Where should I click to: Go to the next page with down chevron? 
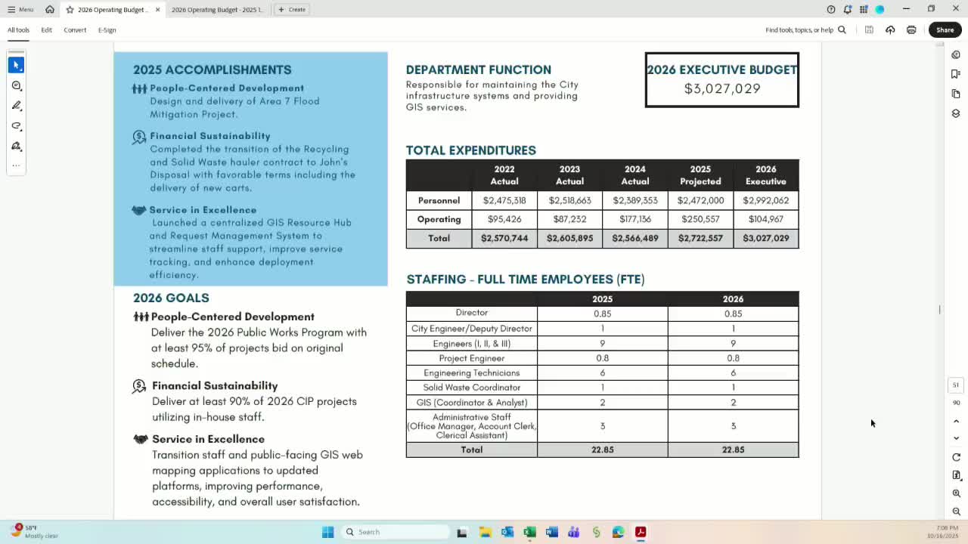pyautogui.click(x=956, y=438)
